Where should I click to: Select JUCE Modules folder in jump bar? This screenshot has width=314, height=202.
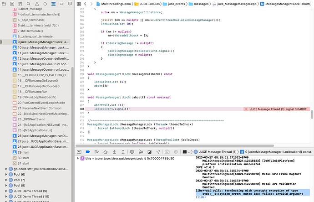point(147,4)
